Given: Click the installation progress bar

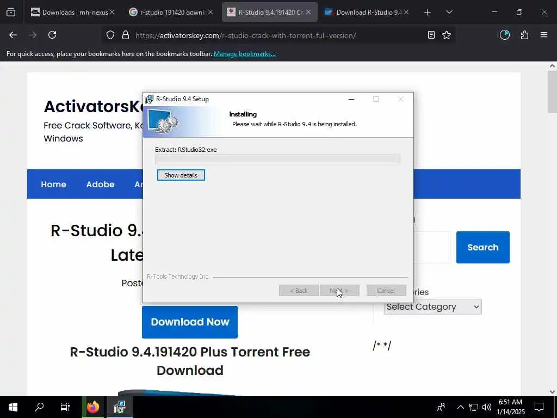Looking at the screenshot, I should point(278,159).
